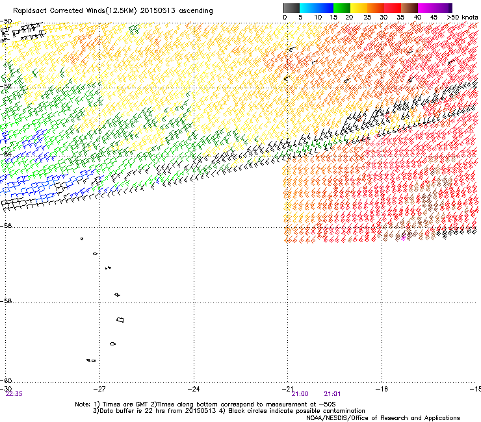Screen dimensions: 481x422
Task: Click the magenta 40-45 knots legend swatch
Action: pos(426,8)
